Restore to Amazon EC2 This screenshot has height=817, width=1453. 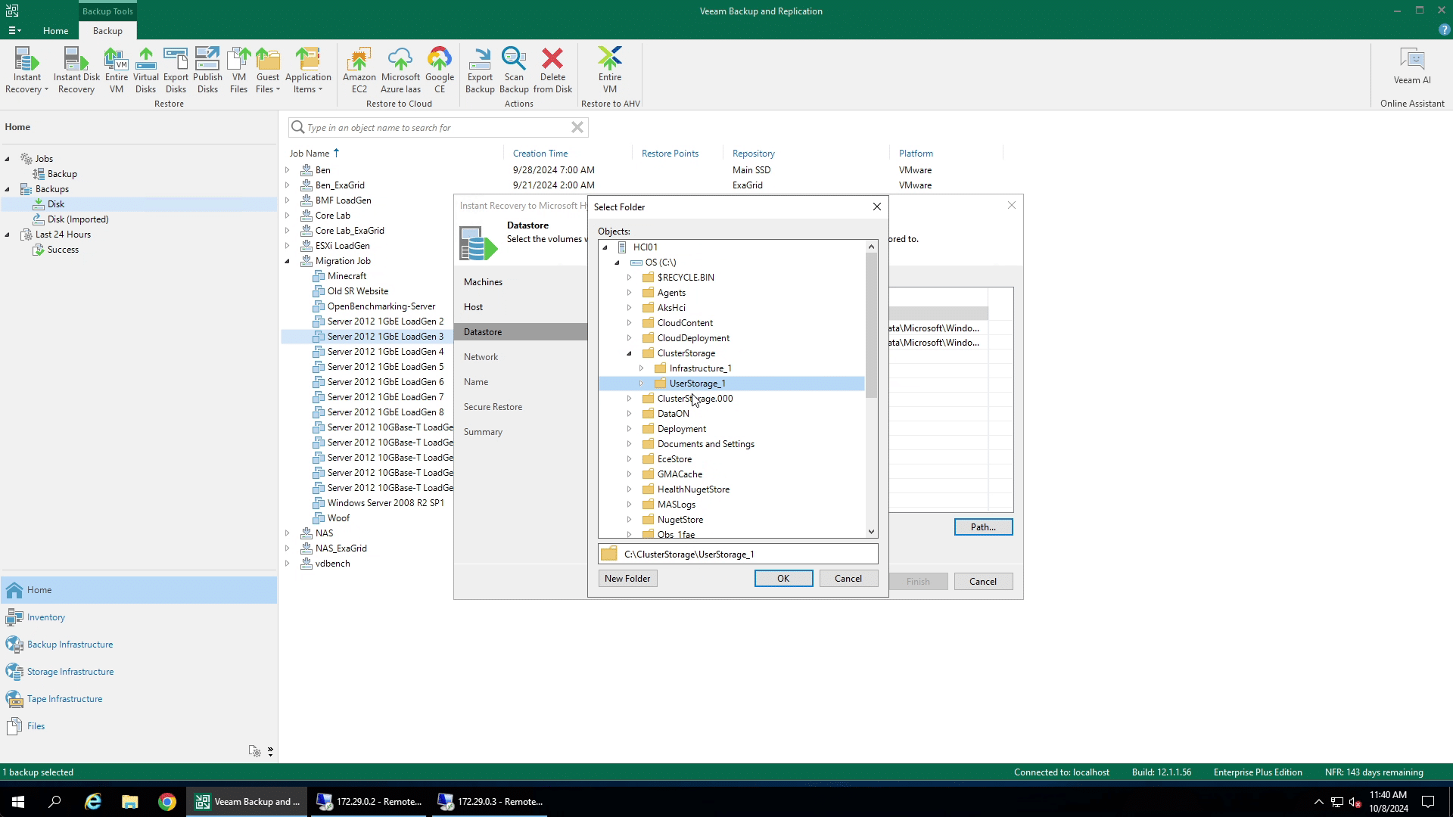(359, 70)
